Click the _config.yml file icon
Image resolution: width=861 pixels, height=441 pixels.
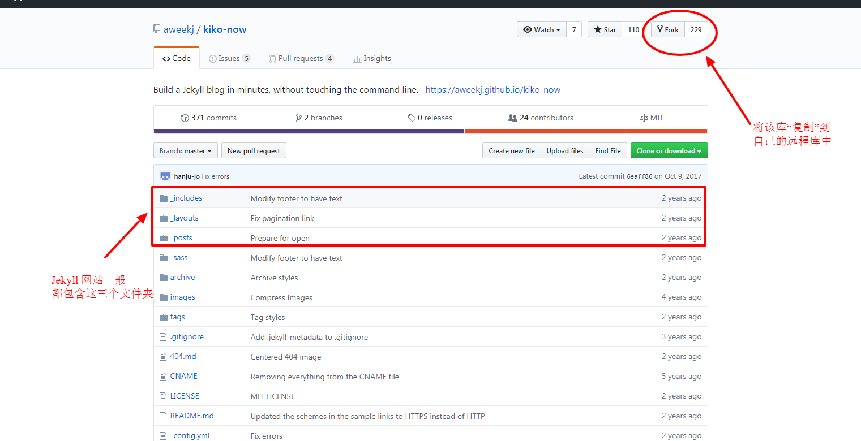click(x=164, y=436)
